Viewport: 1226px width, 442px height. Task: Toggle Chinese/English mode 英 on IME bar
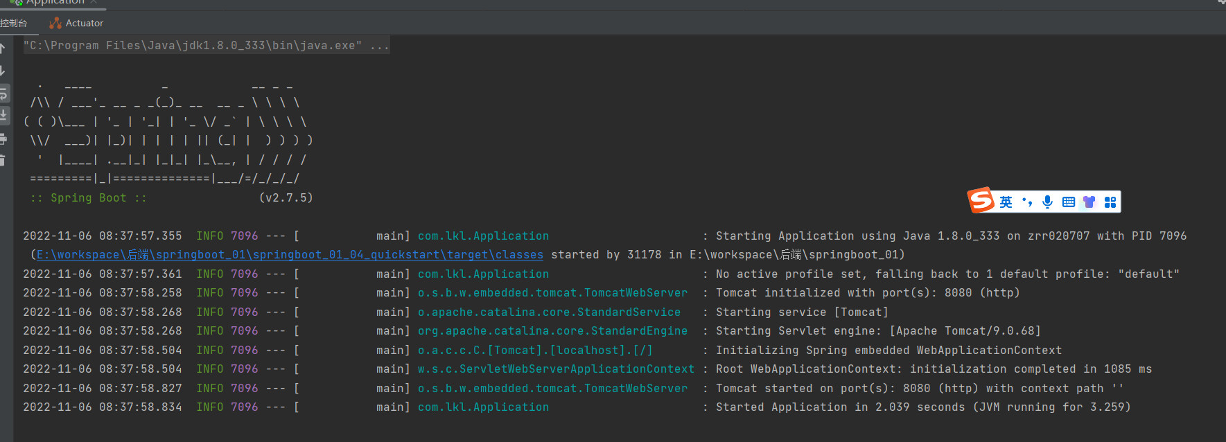[x=1006, y=202]
